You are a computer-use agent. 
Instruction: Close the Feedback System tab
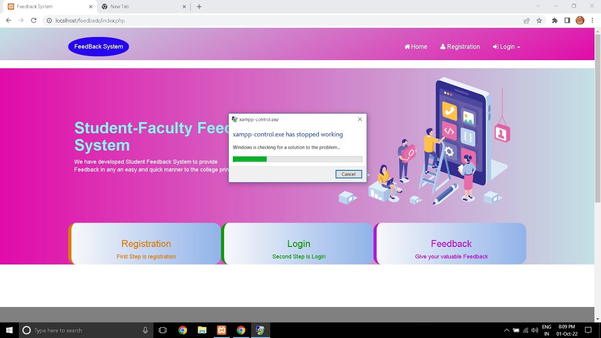90,7
